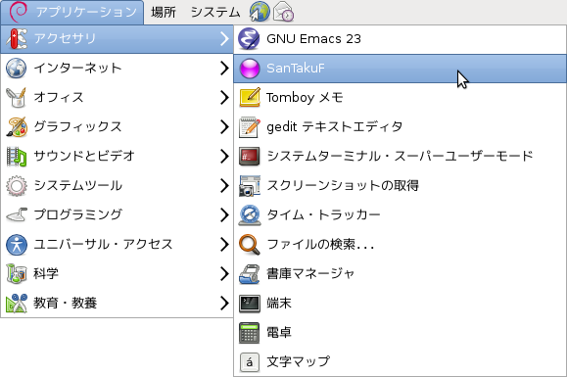This screenshot has height=377, width=567.
Task: Click the スクリーンショットの取得 camera icon
Action: click(249, 186)
